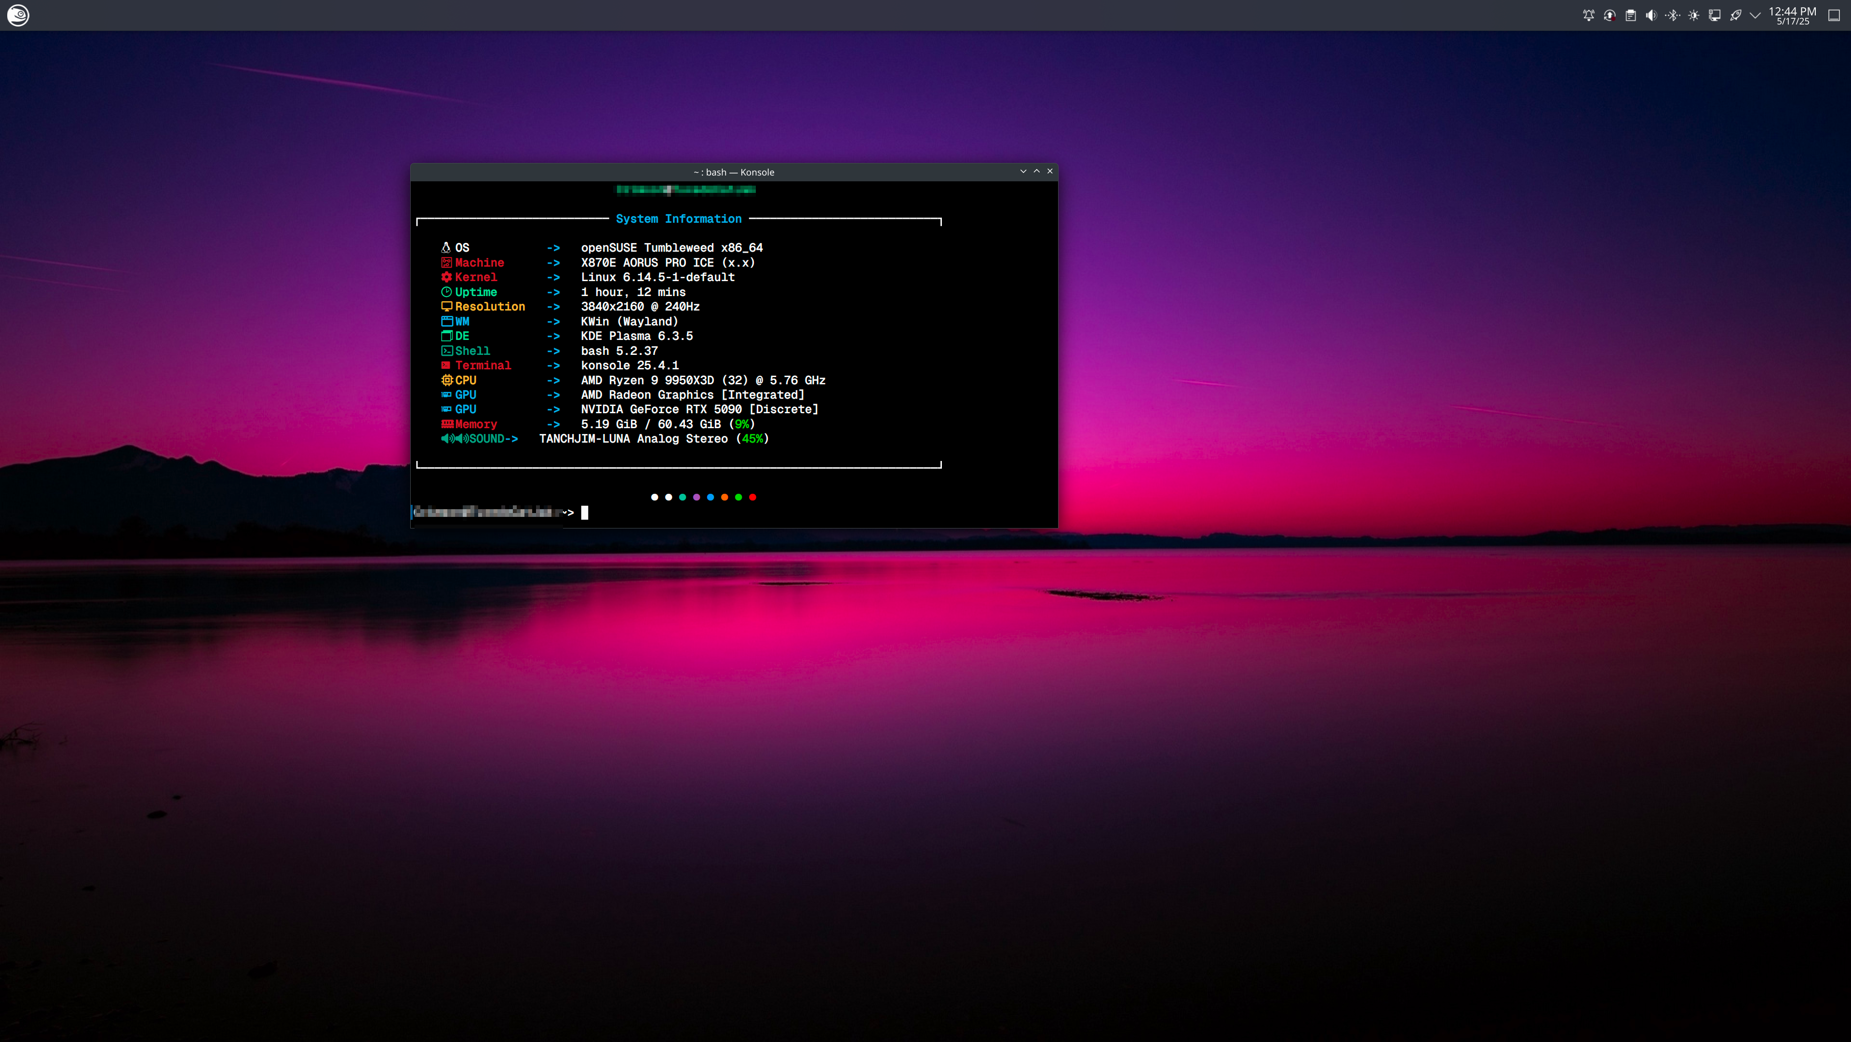Click the terminal cursor at the prompt

tap(585, 513)
